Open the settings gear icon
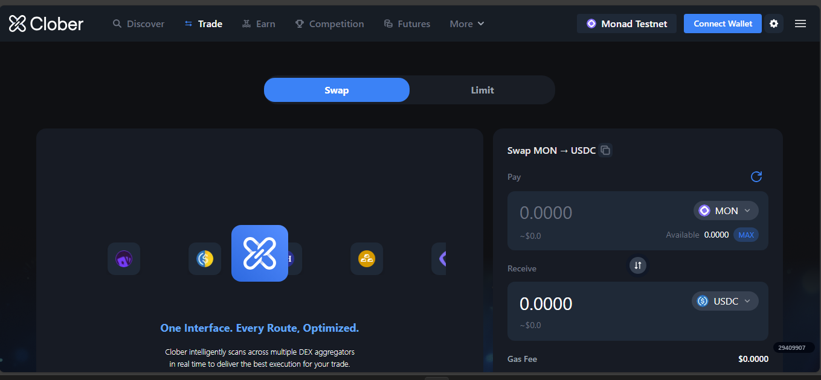This screenshot has width=821, height=380. pyautogui.click(x=774, y=24)
